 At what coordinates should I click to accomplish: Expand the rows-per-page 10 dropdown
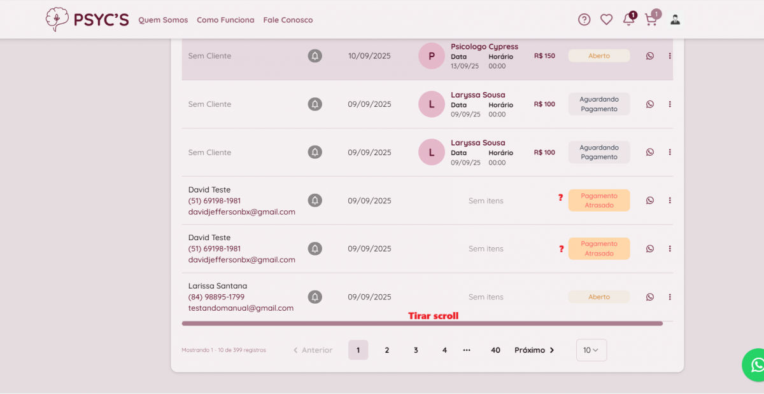coord(591,350)
